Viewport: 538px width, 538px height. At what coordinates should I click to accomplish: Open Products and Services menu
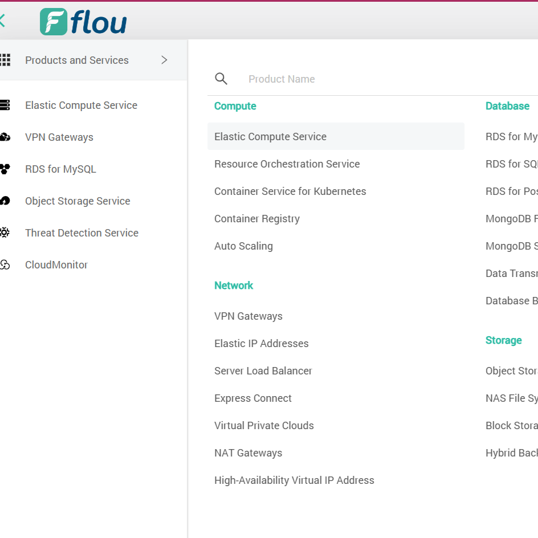pyautogui.click(x=77, y=60)
